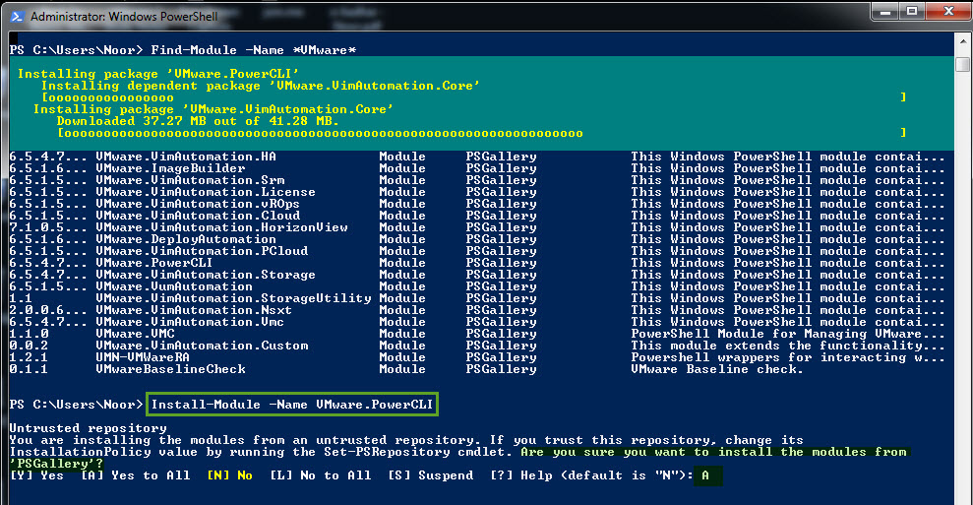The height and width of the screenshot is (505, 973).
Task: Click 'Downloaded 37.27 MB out of 41.28 MB' text
Action: pyautogui.click(x=198, y=120)
